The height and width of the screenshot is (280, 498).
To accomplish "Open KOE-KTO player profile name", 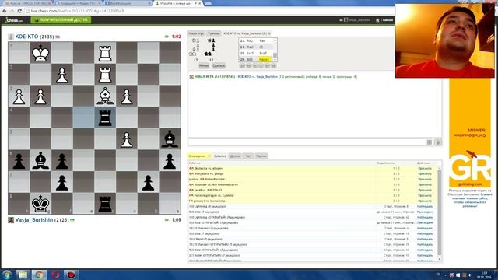I will tap(26, 37).
